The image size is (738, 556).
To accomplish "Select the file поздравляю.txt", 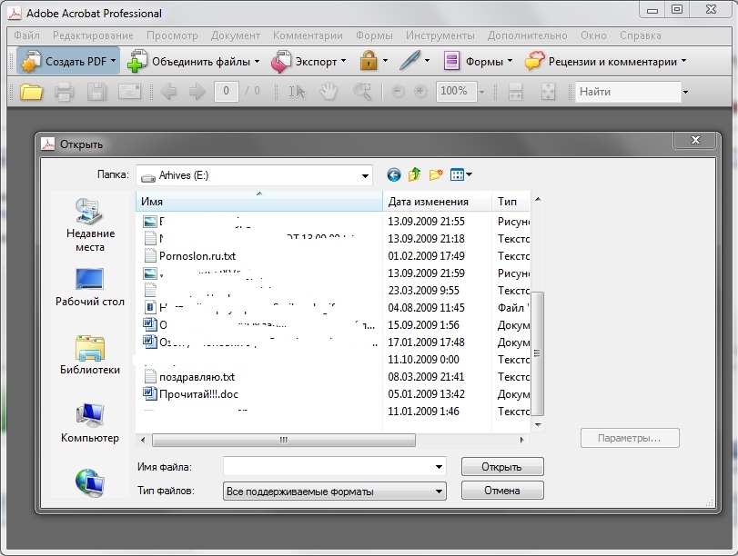I will [x=197, y=377].
